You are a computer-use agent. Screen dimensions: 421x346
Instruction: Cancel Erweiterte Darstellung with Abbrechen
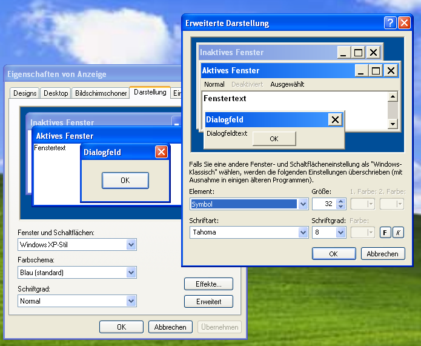pyautogui.click(x=383, y=254)
